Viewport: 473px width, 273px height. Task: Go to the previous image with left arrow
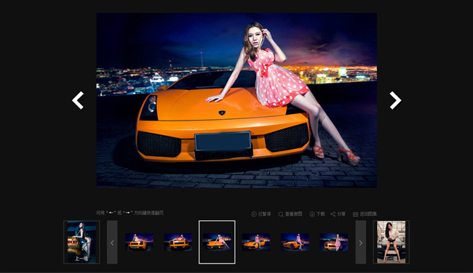click(78, 100)
